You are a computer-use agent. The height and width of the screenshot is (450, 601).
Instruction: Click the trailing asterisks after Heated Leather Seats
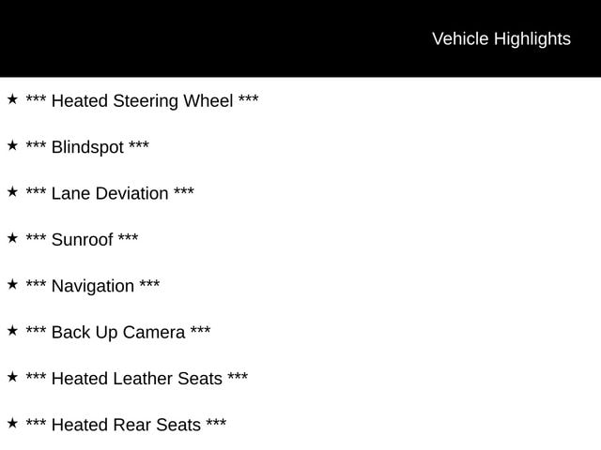pos(238,377)
